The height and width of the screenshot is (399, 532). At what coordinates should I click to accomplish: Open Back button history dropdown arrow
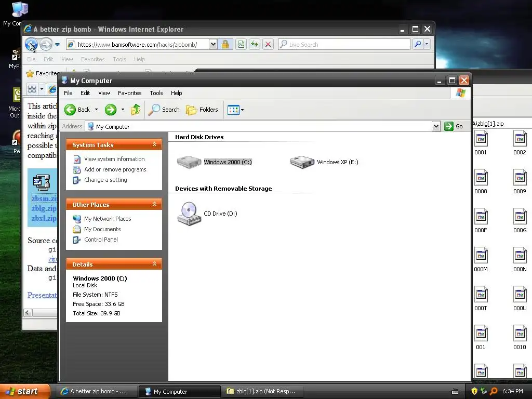96,110
